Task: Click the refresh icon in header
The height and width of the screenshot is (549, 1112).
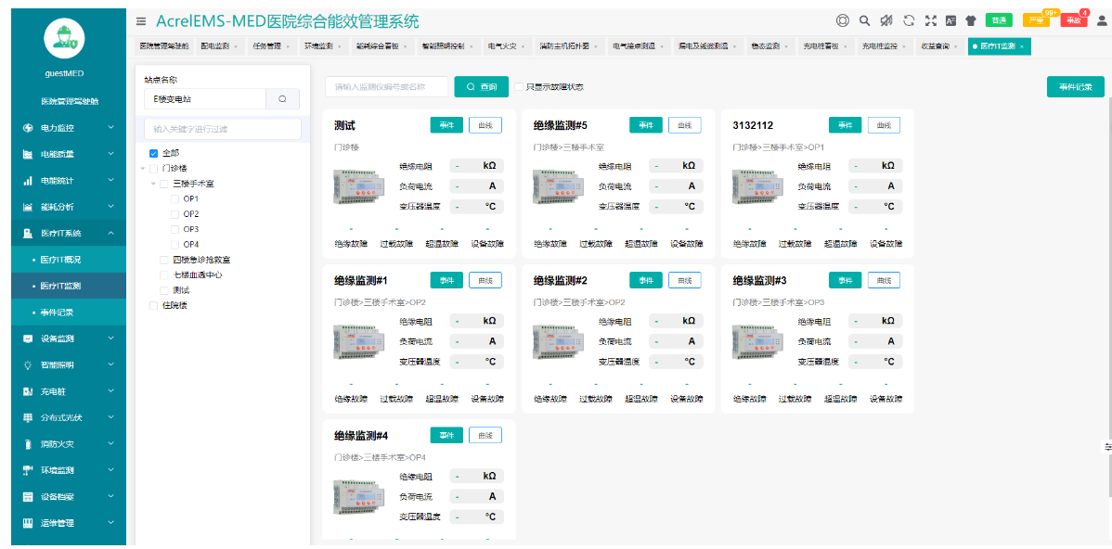Action: (x=909, y=20)
